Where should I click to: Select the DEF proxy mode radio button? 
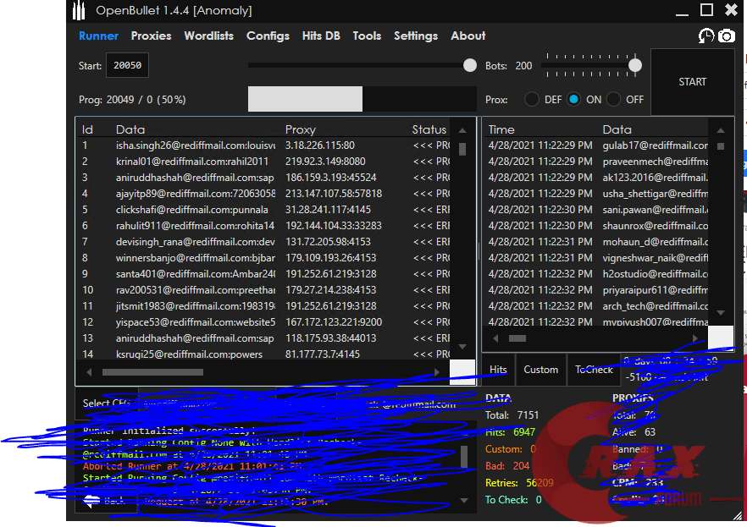click(532, 99)
